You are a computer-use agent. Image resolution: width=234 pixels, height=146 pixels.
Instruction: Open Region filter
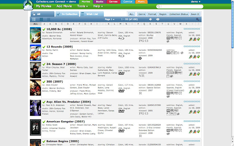(x=163, y=14)
